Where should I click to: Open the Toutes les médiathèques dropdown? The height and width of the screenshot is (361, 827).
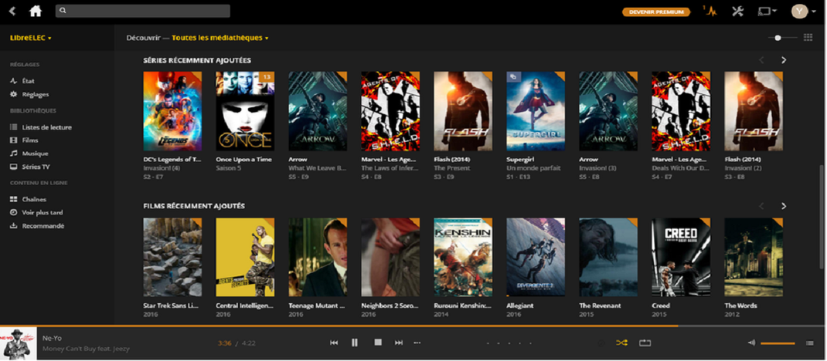tap(220, 38)
